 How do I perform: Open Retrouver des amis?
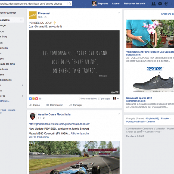click(x=135, y=4)
